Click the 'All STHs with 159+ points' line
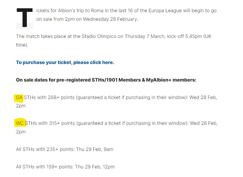Image resolution: width=243 pixels, height=177 pixels. [65, 167]
